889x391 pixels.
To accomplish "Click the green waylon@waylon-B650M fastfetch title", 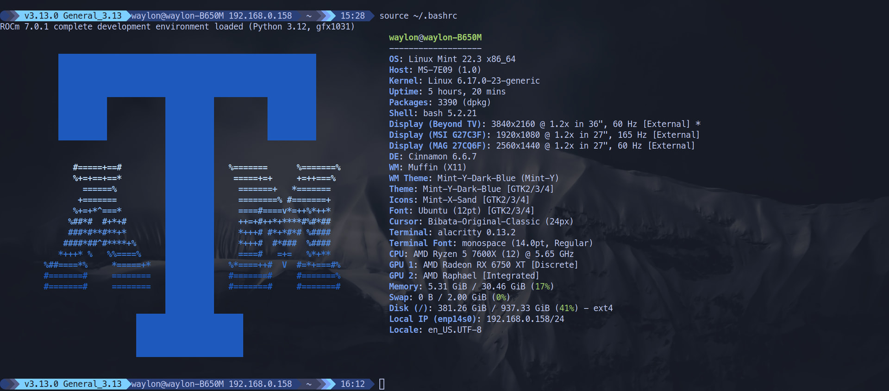I will [x=435, y=37].
